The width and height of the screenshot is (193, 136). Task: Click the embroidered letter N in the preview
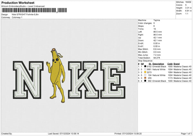pyautogui.click(x=28, y=80)
